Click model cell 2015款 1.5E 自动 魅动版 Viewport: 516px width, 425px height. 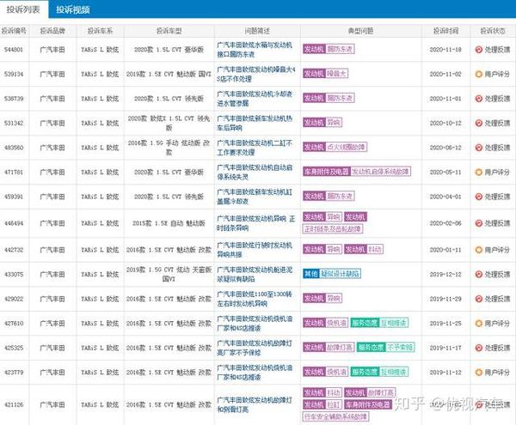(x=169, y=223)
